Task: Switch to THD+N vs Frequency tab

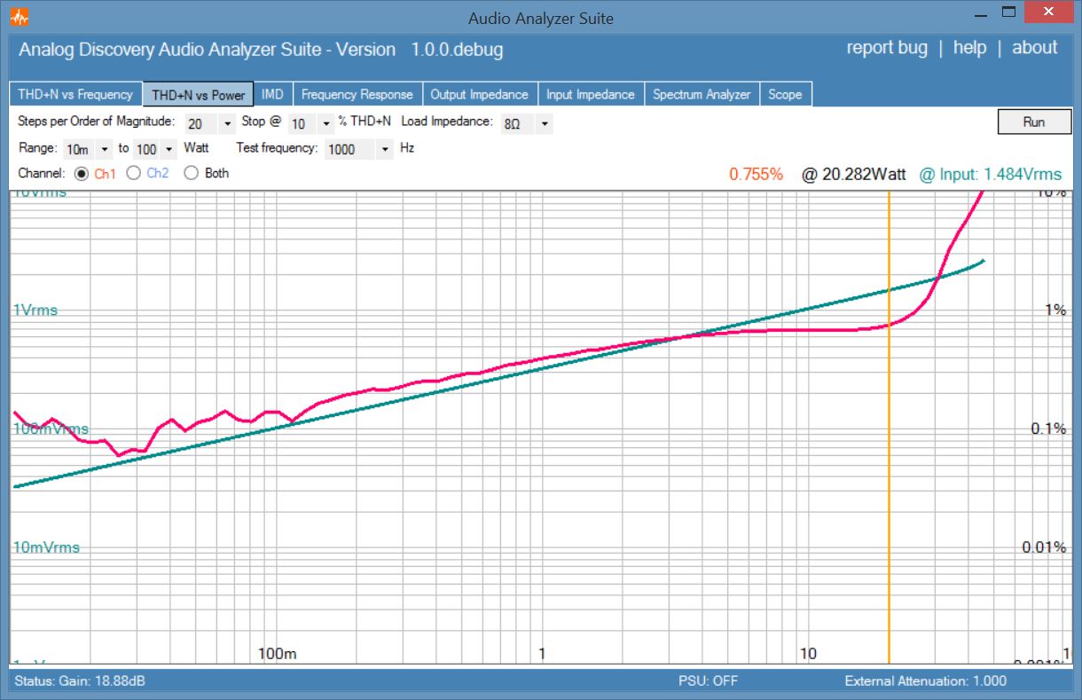Action: (75, 94)
